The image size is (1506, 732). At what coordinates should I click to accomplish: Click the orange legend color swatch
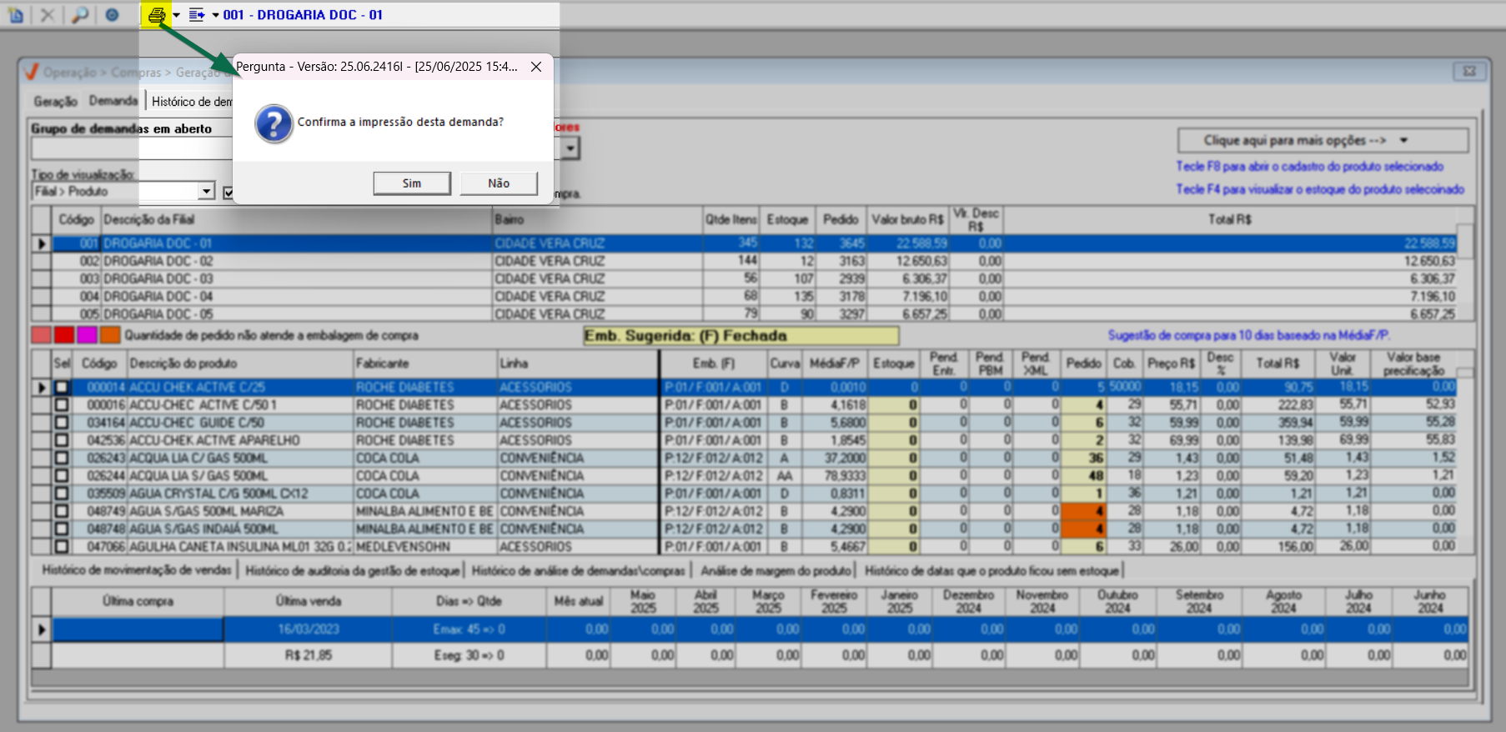coord(111,335)
